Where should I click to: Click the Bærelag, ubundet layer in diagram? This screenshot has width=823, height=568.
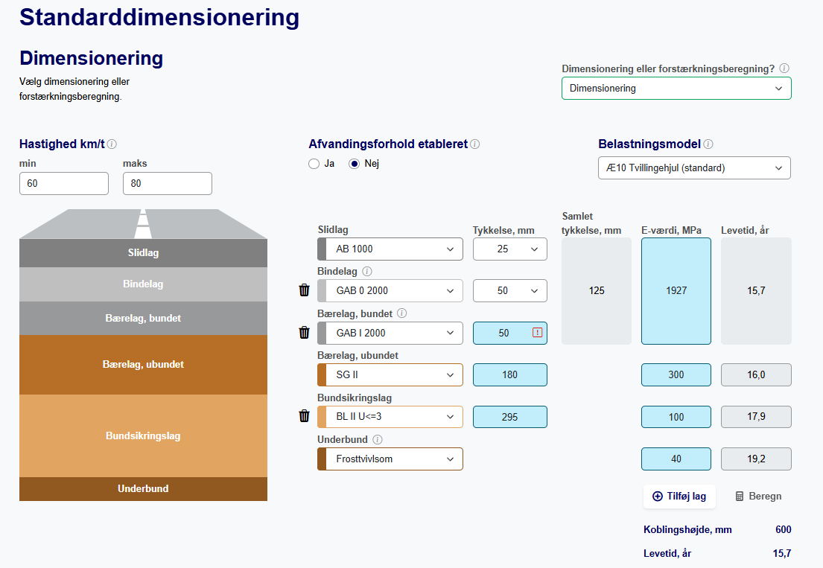(143, 365)
